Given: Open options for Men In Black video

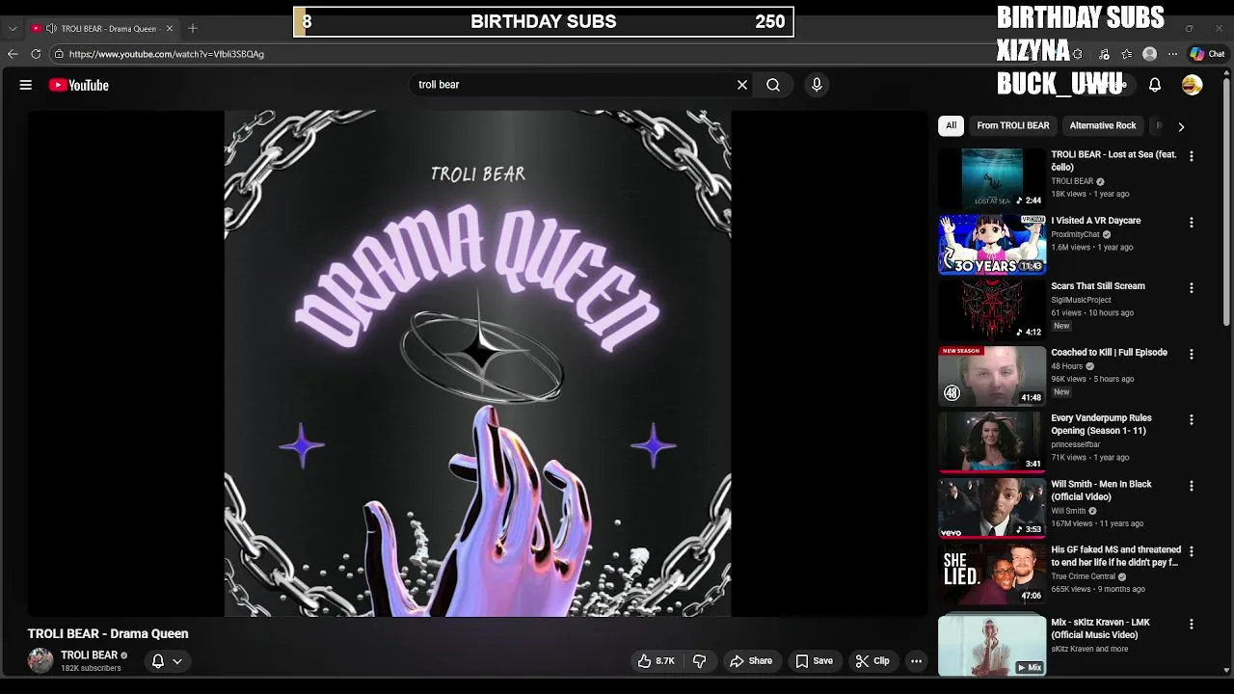Looking at the screenshot, I should click(1192, 487).
